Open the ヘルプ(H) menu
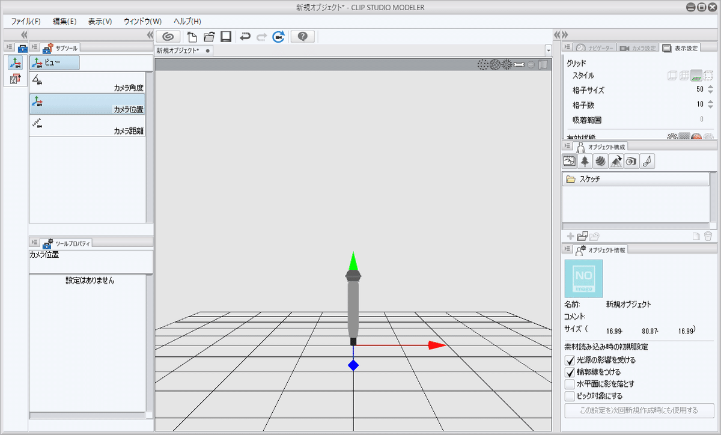This screenshot has height=435, width=721. coord(187,21)
